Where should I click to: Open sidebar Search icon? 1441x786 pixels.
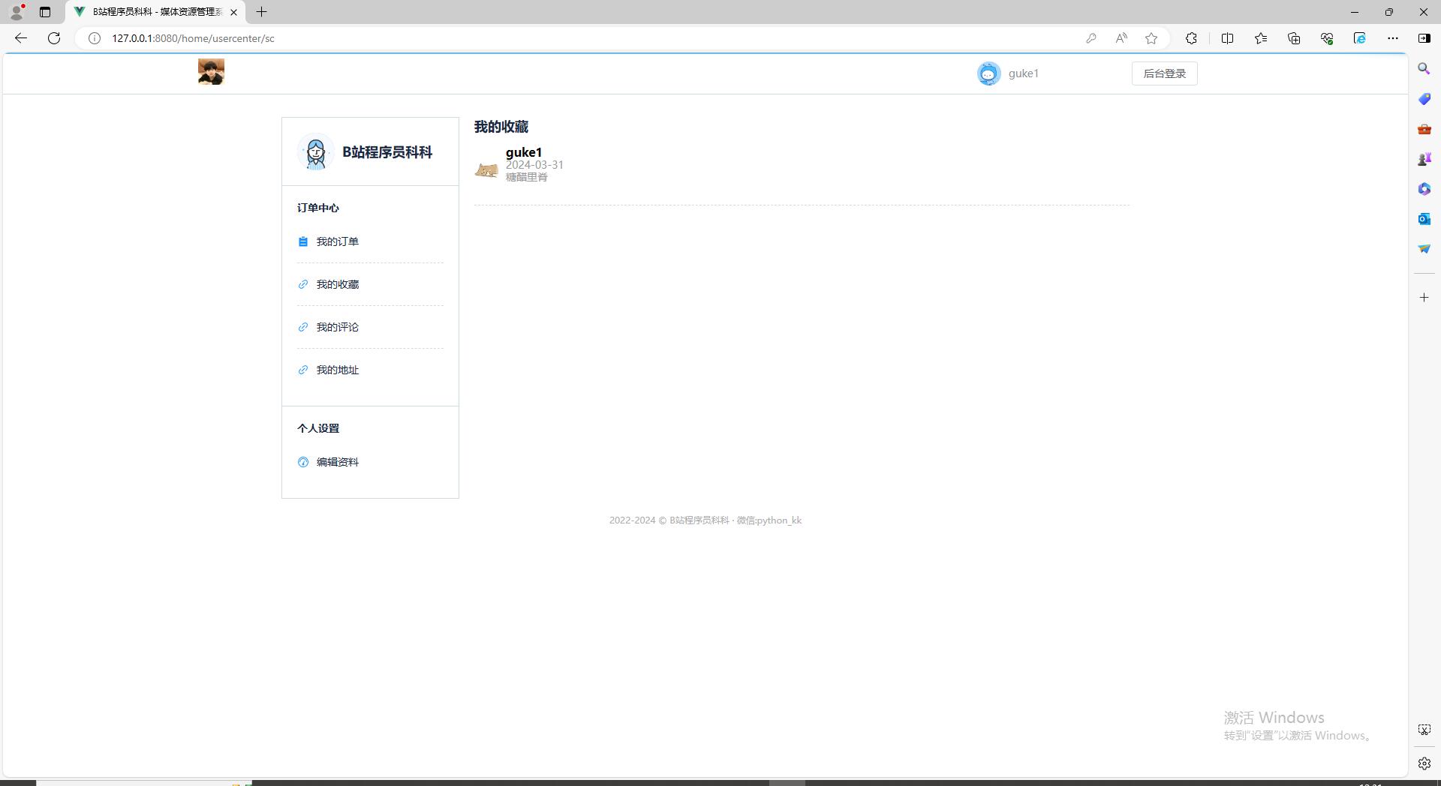tap(1424, 69)
